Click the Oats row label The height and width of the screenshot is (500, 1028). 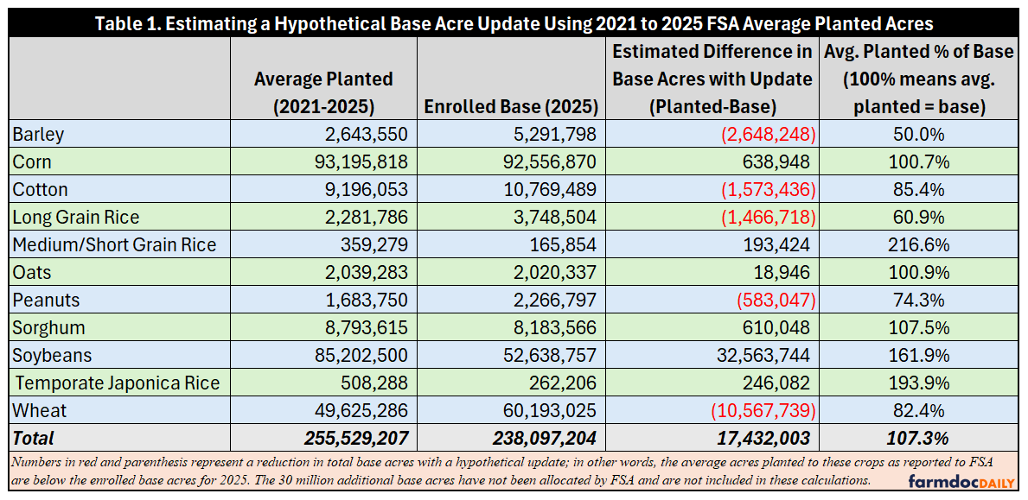tap(29, 272)
